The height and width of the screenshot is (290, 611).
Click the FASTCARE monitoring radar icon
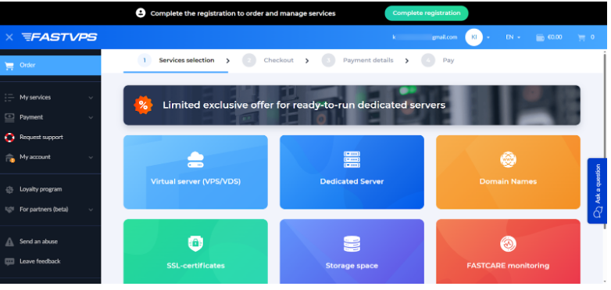tap(508, 244)
